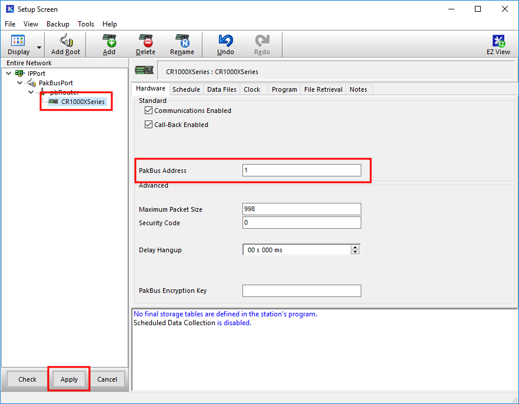Select the CR1000XSeries datalogger in tree
The height and width of the screenshot is (404, 519).
tap(82, 102)
